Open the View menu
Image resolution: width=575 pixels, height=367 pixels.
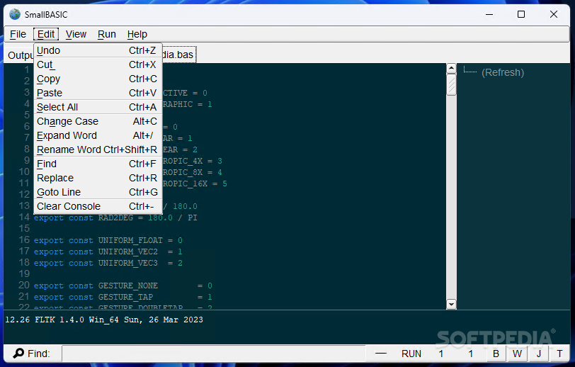point(76,34)
